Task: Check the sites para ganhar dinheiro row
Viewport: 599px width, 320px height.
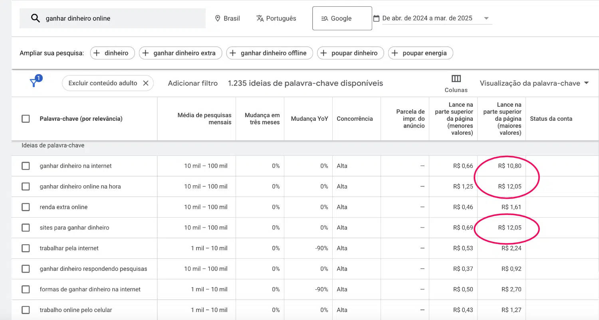Action: 26,228
